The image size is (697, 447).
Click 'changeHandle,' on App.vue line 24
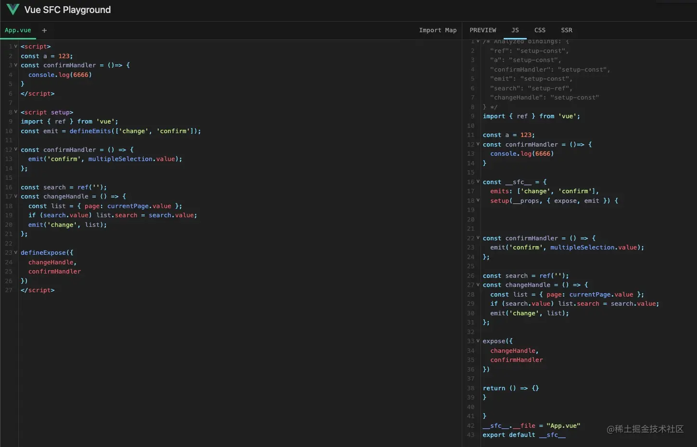click(x=52, y=262)
